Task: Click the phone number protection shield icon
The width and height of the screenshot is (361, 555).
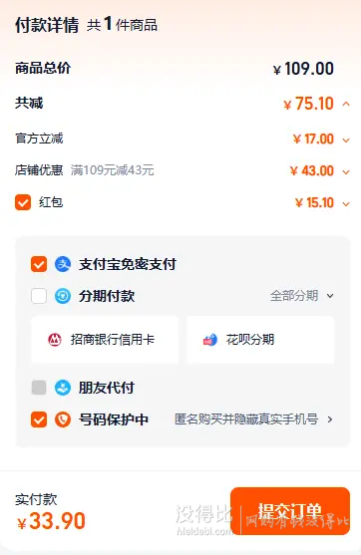Action: point(63,419)
